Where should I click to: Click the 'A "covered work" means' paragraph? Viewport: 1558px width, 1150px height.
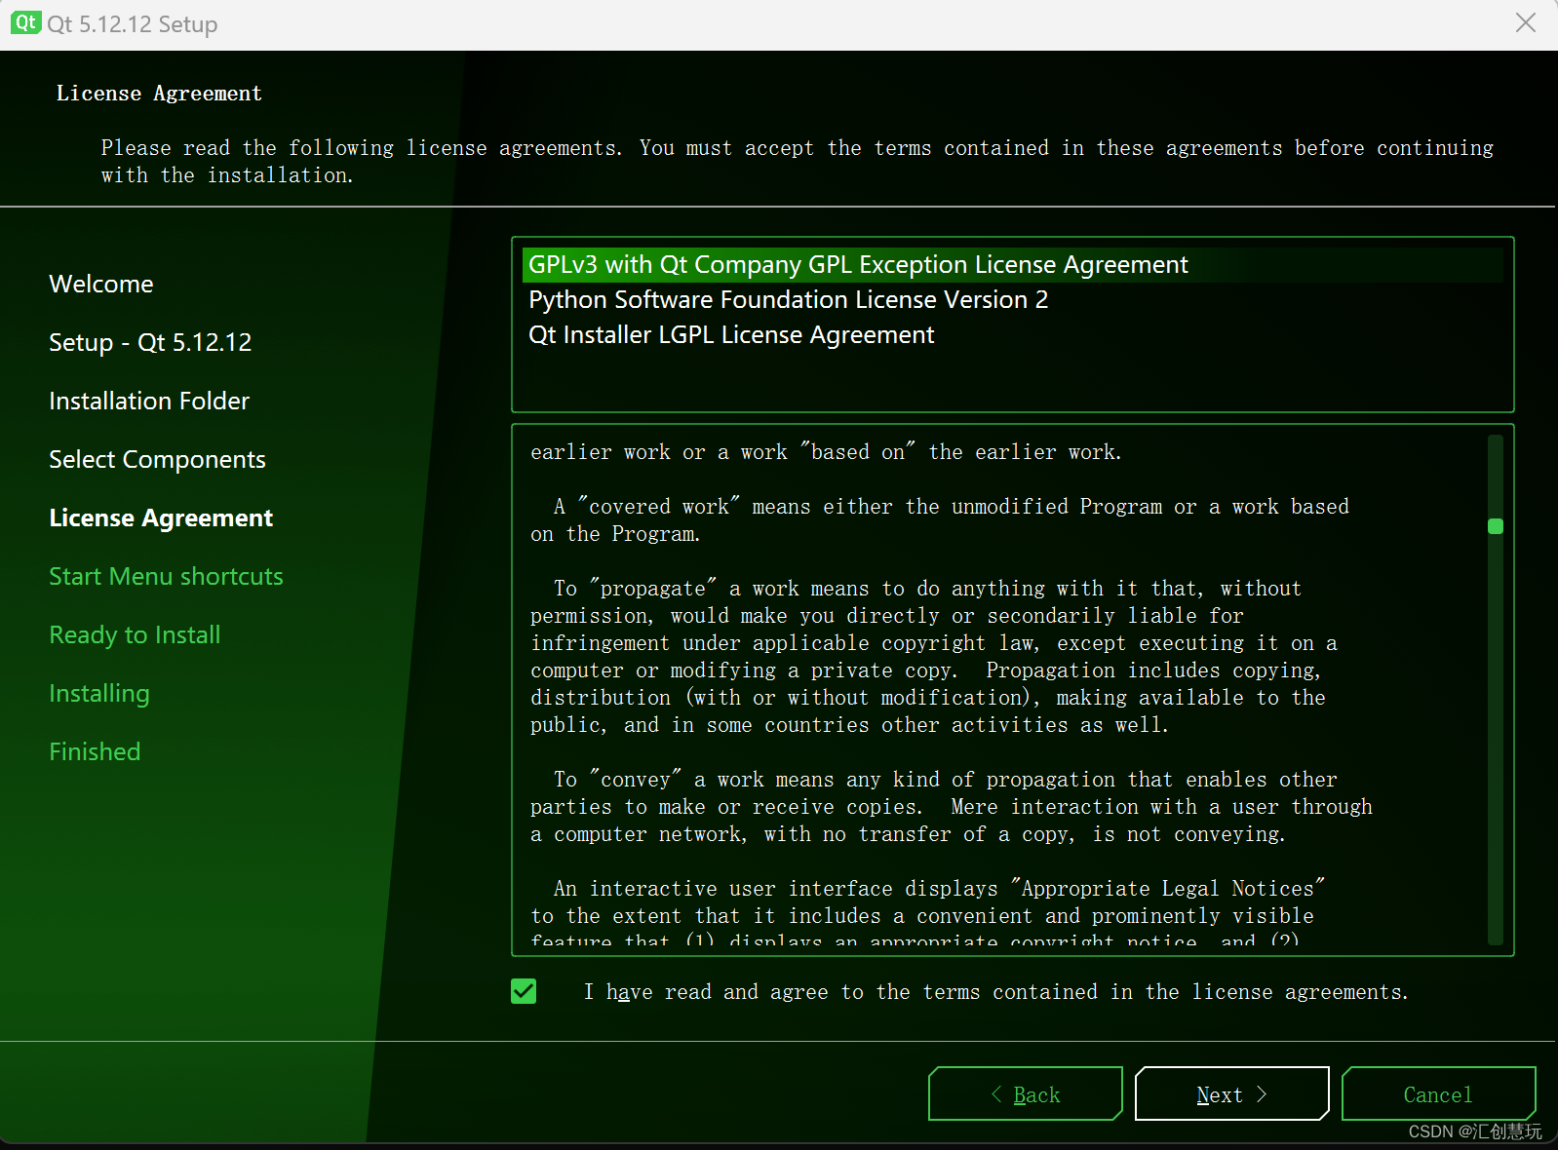[940, 520]
